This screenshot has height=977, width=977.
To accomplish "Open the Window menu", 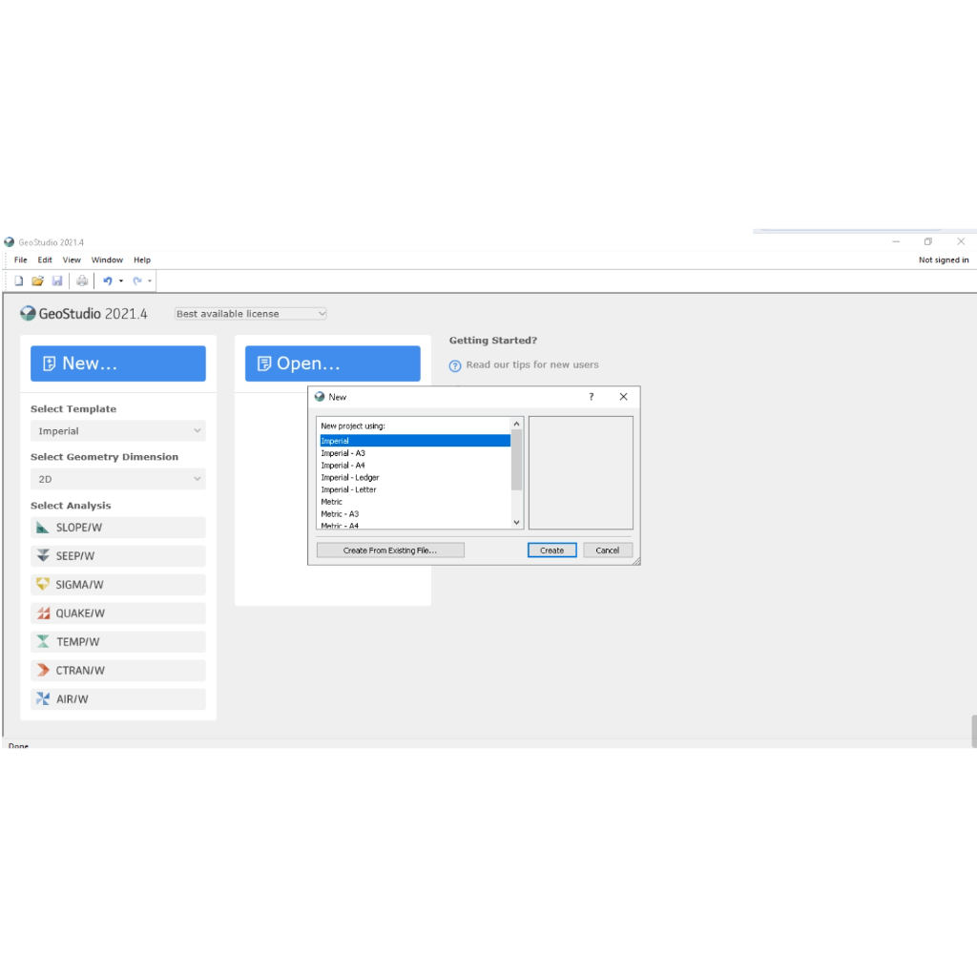I will coord(107,260).
